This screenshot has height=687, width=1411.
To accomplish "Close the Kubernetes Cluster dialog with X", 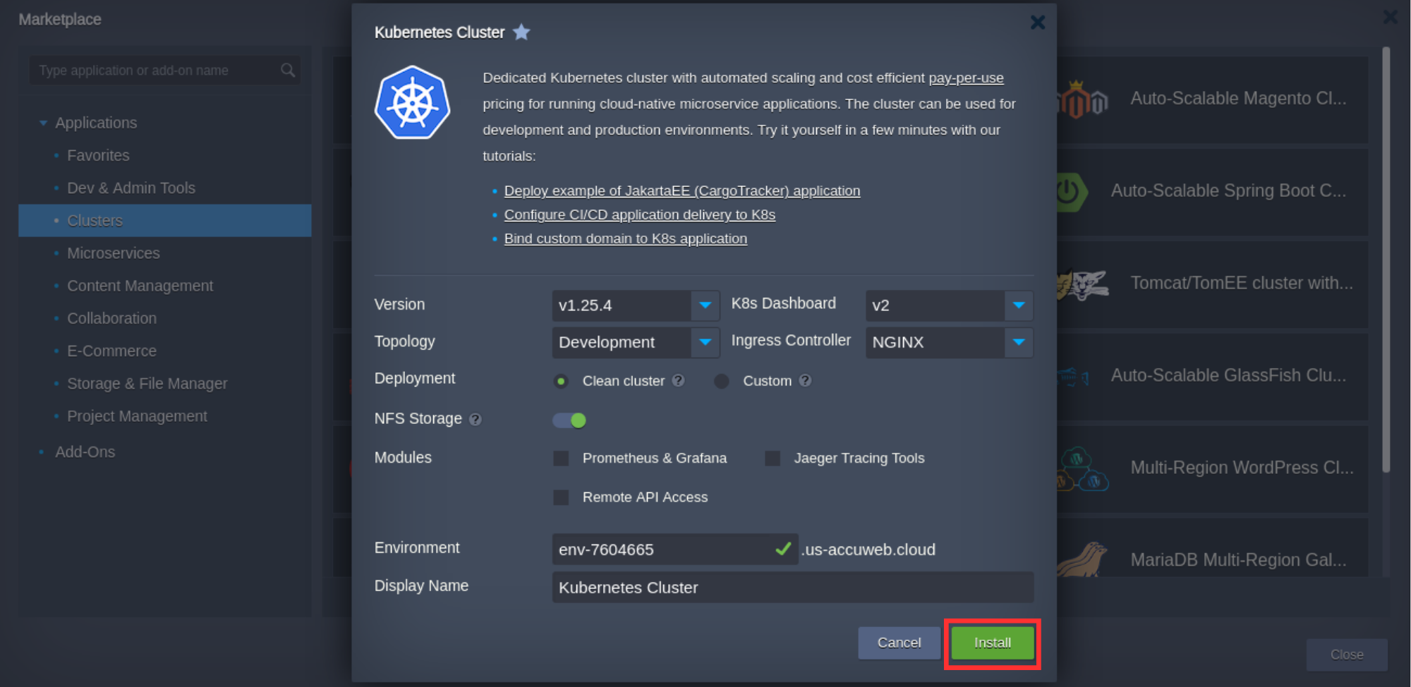I will 1037,23.
